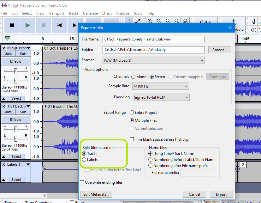Open the Generate menu

(x=91, y=13)
